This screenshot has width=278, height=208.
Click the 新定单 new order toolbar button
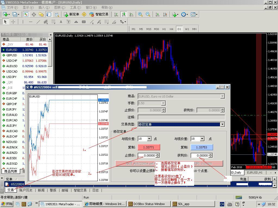coord(71,14)
